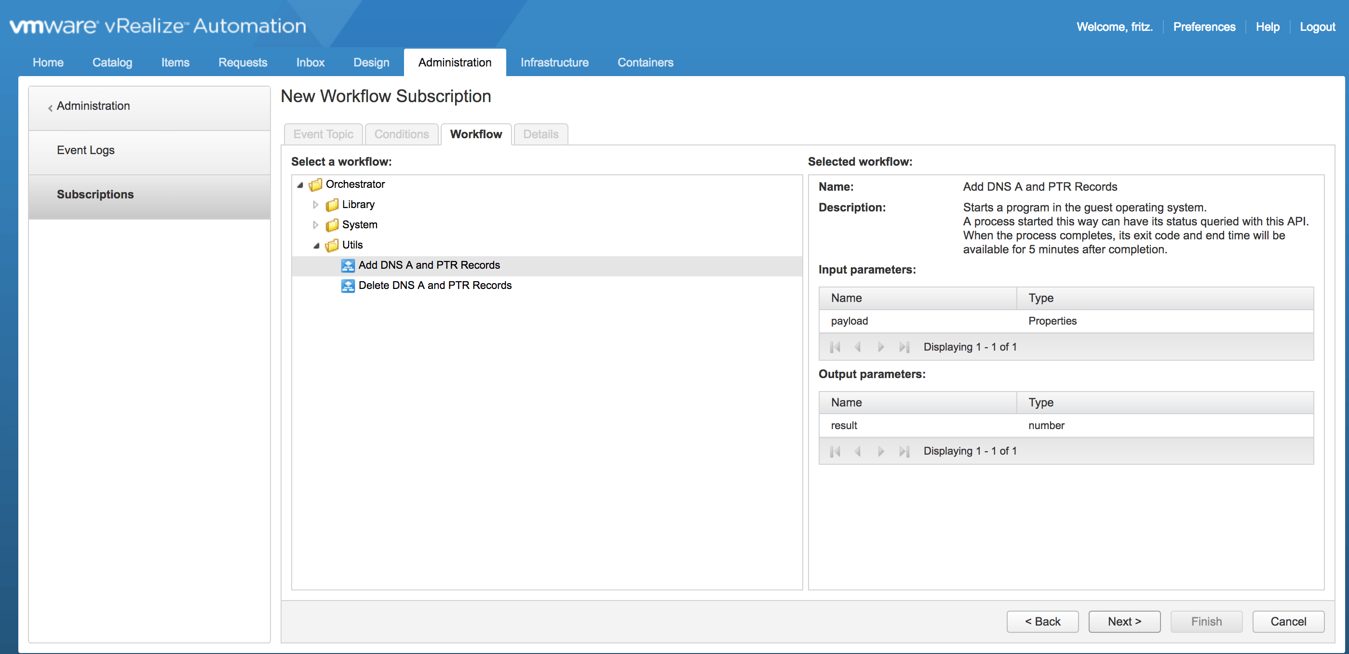Open the Infrastructure tab
The height and width of the screenshot is (654, 1349).
(x=554, y=62)
